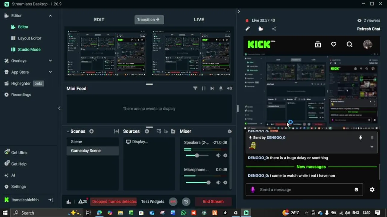Viewport: 387px width, 217px height.
Task: Click End Stream
Action: click(213, 202)
